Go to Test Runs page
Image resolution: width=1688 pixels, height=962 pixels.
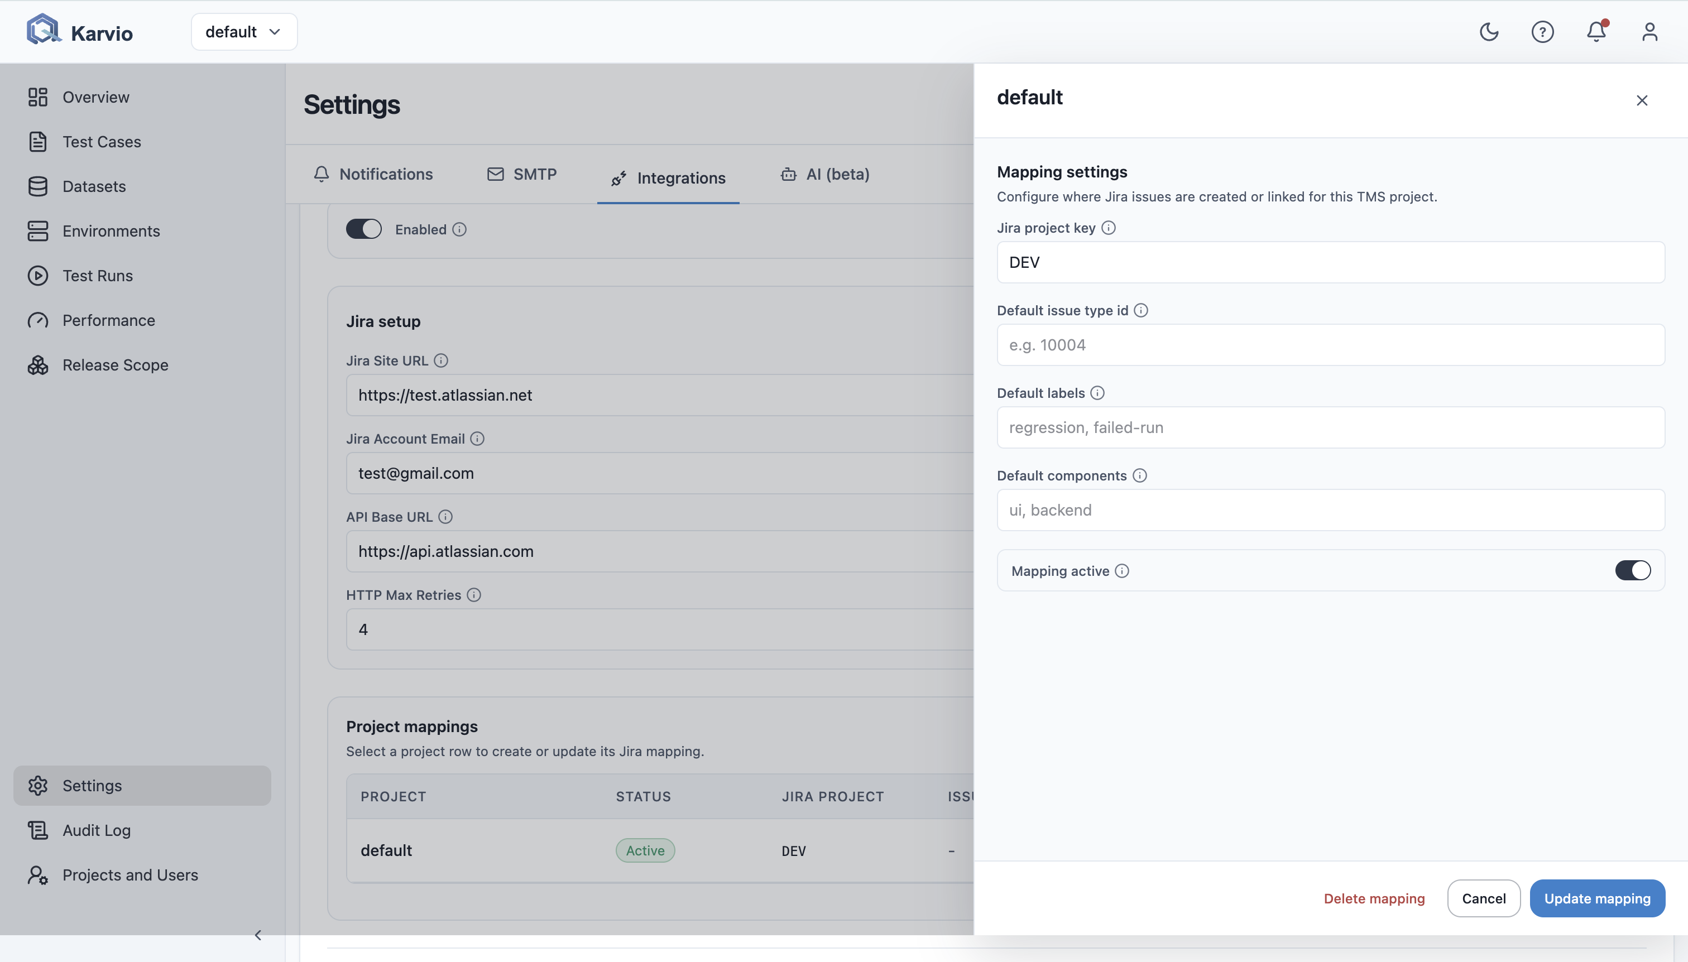[x=142, y=276]
